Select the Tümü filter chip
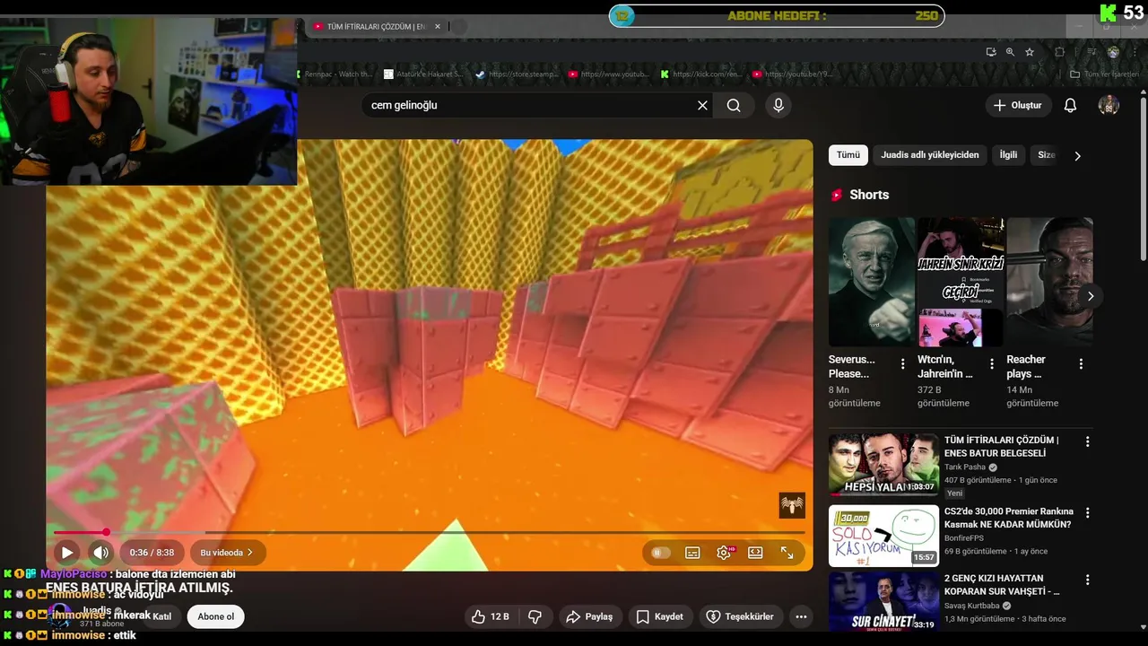The width and height of the screenshot is (1148, 646). tap(848, 155)
